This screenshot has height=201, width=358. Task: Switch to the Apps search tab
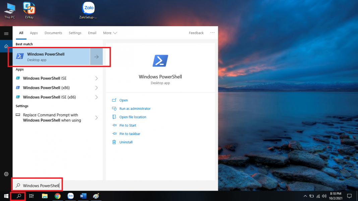[34, 33]
